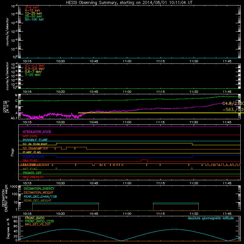Click the M class tick label on GOES plot
Image resolution: width=244 pixels, height=244 pixels.
16,95
